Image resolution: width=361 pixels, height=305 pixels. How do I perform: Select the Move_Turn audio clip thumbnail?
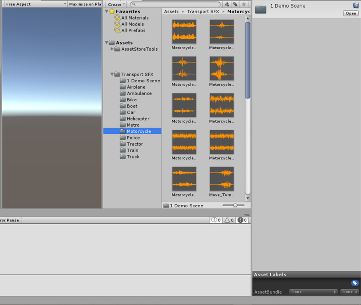pos(222,179)
